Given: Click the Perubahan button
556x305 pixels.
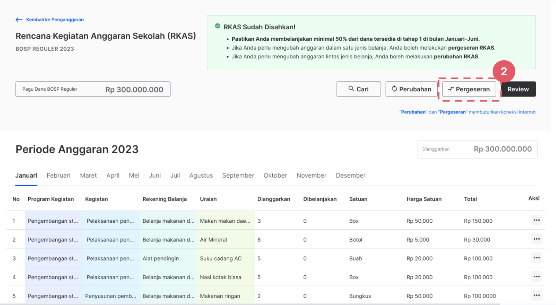Looking at the screenshot, I should (x=411, y=89).
